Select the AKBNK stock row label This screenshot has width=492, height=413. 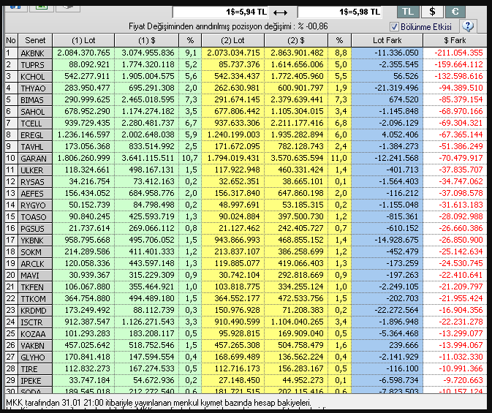coord(35,53)
